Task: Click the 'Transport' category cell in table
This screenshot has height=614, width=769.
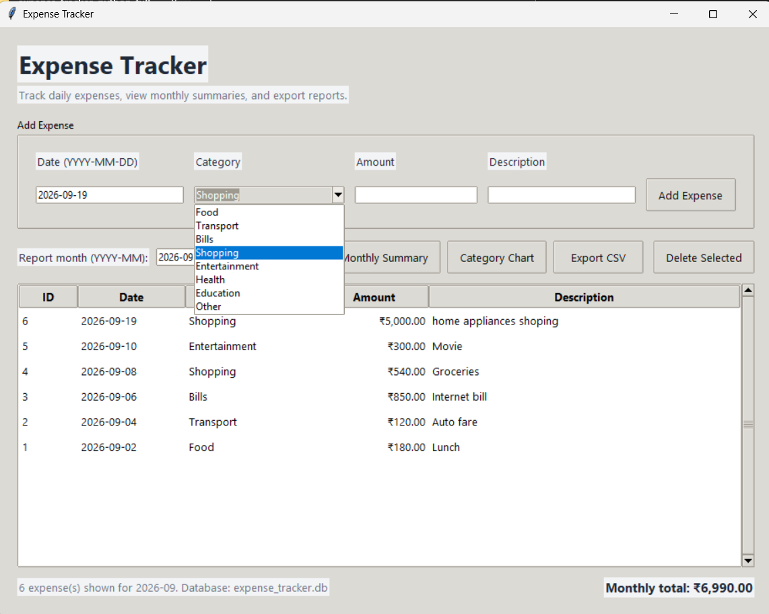Action: pyautogui.click(x=213, y=422)
